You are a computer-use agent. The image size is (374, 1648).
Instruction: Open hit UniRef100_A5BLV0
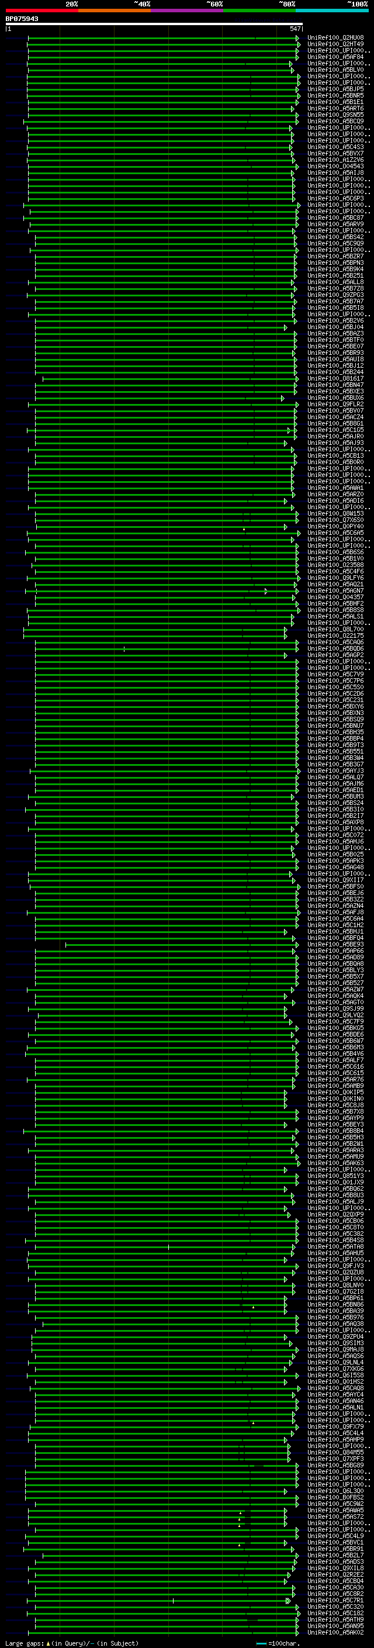coord(335,70)
